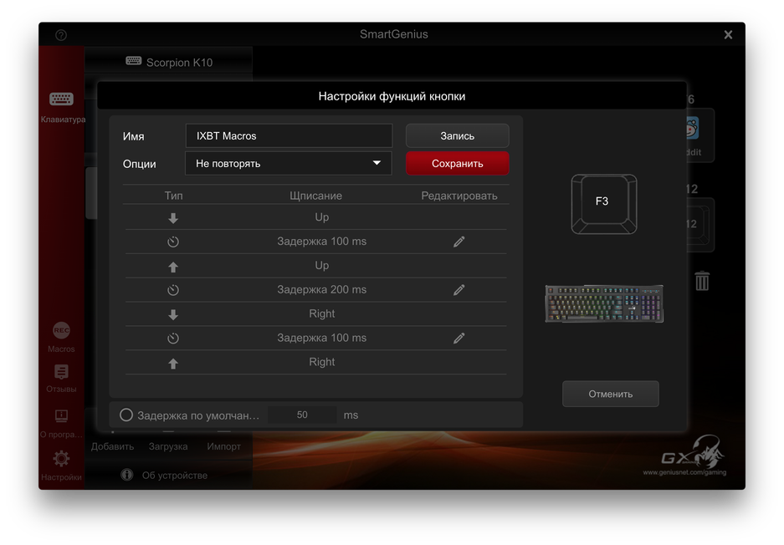Image resolution: width=784 pixels, height=545 pixels.
Task: Click the Отменить cancel button
Action: coord(611,394)
